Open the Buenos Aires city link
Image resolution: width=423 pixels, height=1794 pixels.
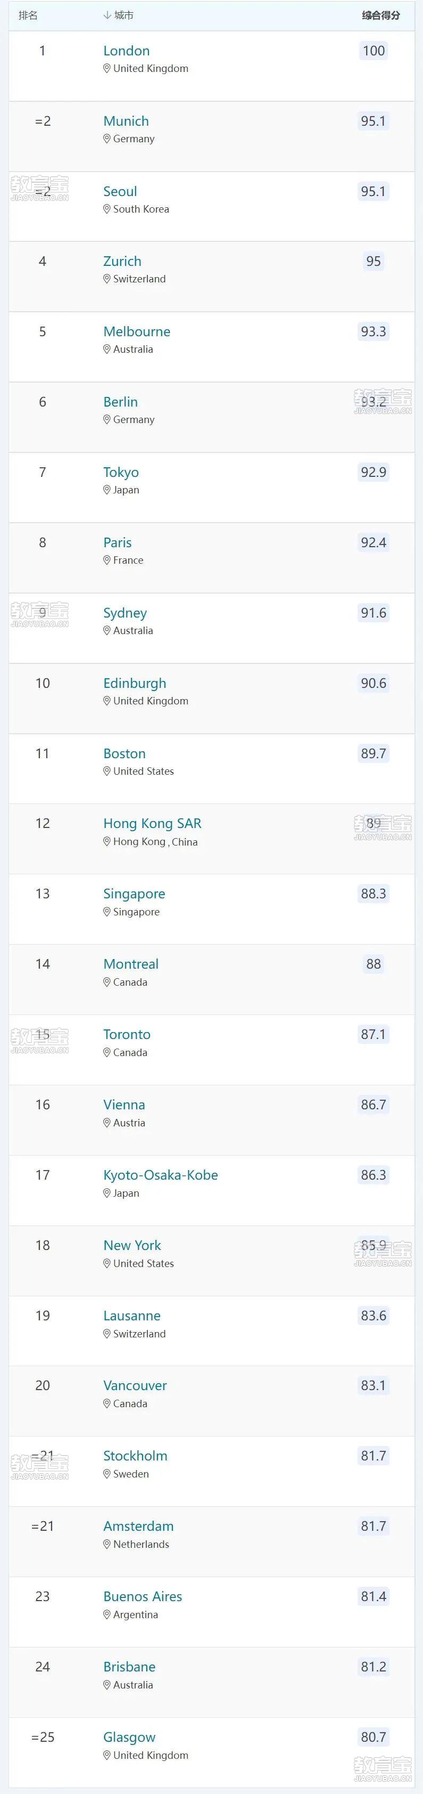click(x=143, y=1596)
